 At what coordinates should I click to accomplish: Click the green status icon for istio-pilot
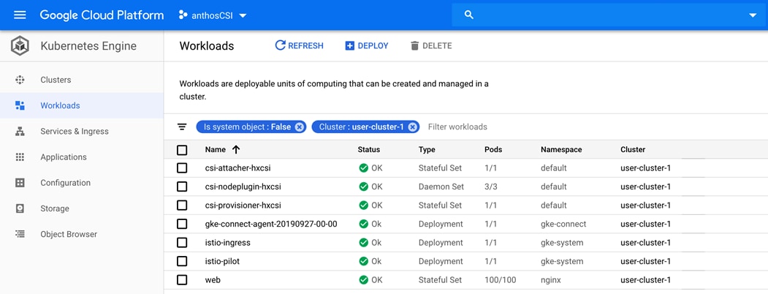[363, 261]
